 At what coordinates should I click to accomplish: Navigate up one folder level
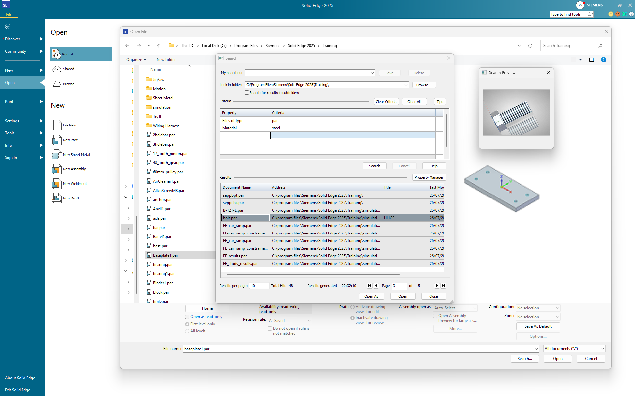pos(159,46)
